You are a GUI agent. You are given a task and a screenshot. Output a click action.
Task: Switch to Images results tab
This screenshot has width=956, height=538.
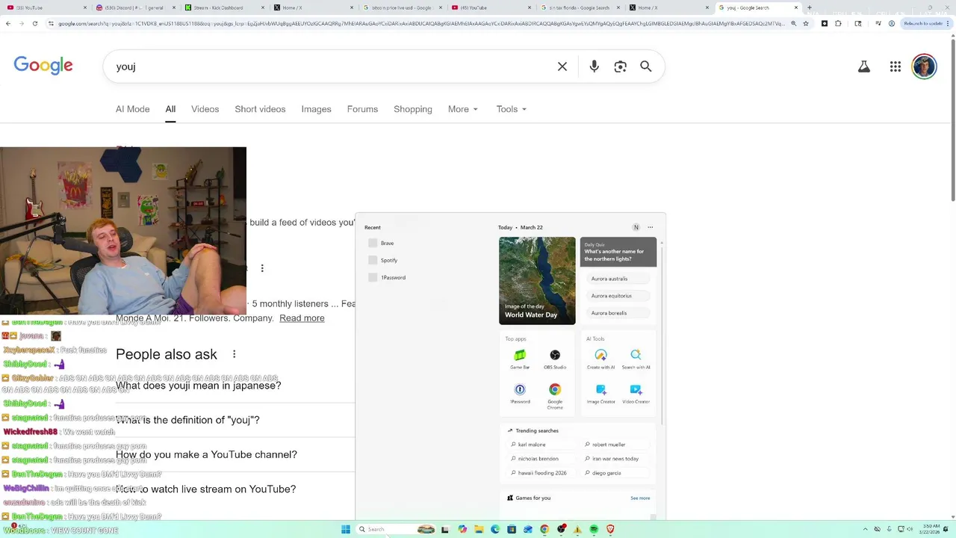point(316,109)
